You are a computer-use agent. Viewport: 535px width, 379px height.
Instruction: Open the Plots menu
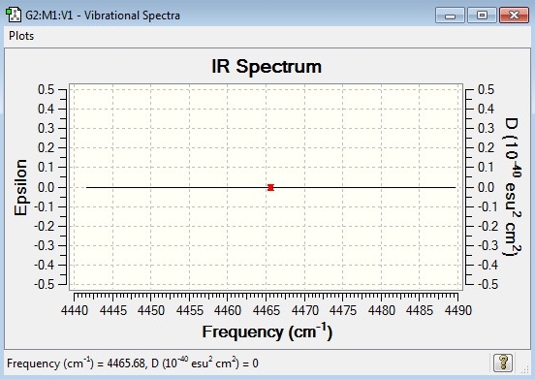coord(21,36)
